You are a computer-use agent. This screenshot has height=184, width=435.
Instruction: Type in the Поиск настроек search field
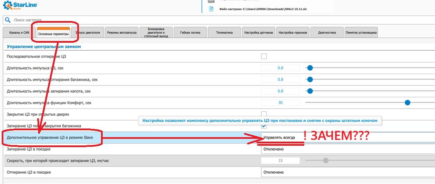tap(103, 20)
